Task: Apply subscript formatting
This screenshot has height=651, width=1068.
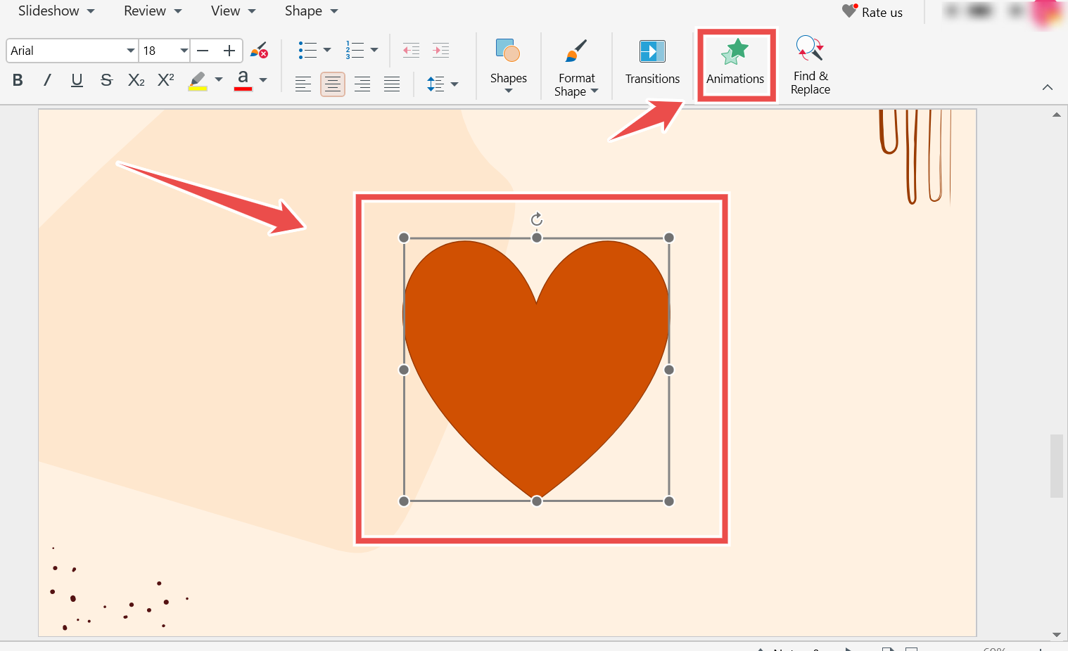Action: click(x=136, y=80)
